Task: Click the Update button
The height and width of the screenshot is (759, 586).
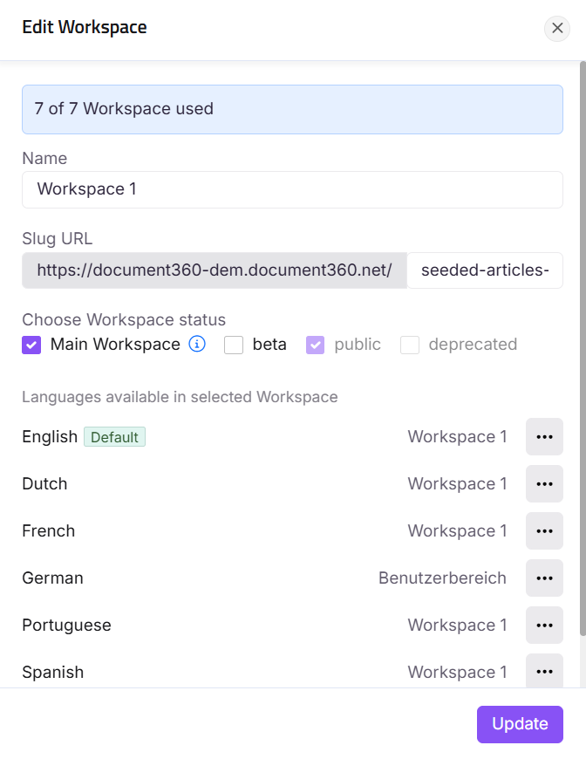Action: coord(520,724)
